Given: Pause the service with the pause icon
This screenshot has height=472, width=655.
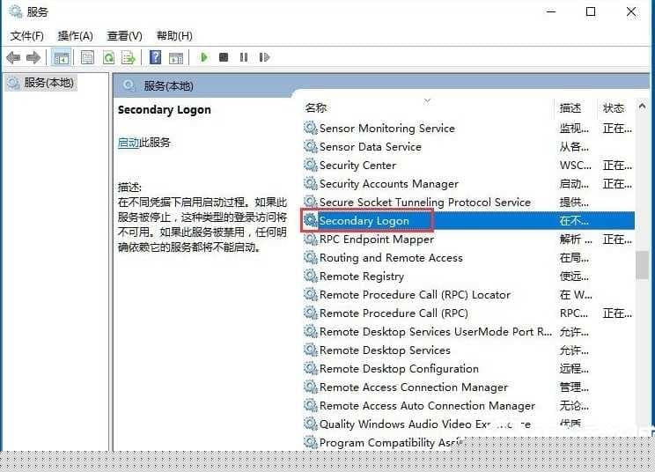Looking at the screenshot, I should (244, 57).
